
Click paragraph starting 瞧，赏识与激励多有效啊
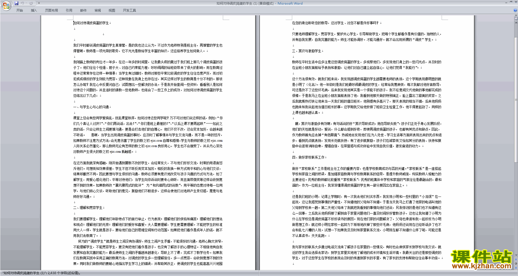click(367, 135)
